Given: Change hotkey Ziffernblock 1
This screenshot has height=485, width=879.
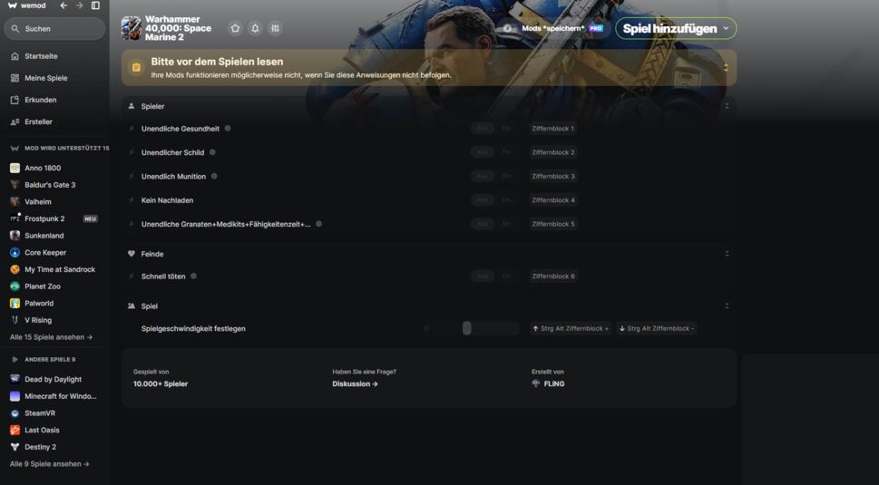Looking at the screenshot, I should pos(552,128).
